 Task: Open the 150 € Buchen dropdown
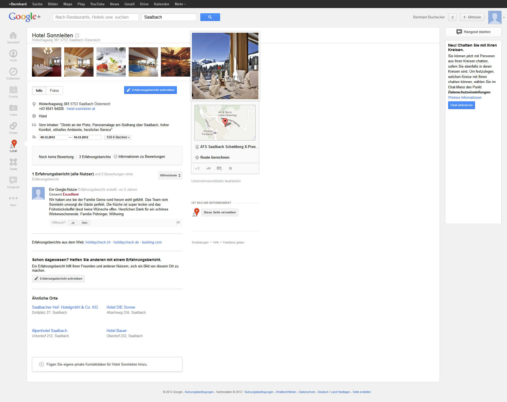[118, 137]
